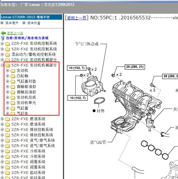Click the 返回上一页 link

coord(76,18)
